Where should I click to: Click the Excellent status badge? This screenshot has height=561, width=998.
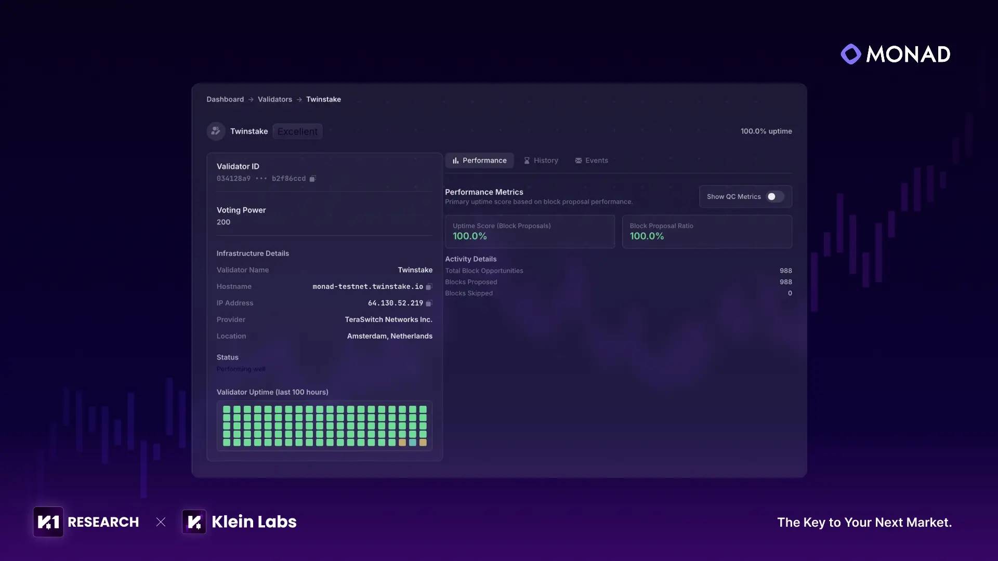(x=297, y=132)
